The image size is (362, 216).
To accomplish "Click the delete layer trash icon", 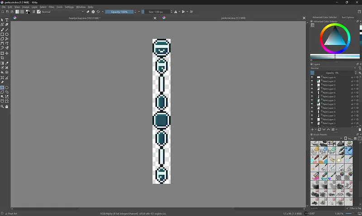I will 360,130.
